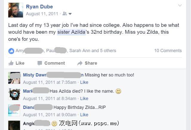The height and width of the screenshot is (130, 191).
Task: Click Misty Dawn's avatar thumbnail
Action: click(x=14, y=78)
